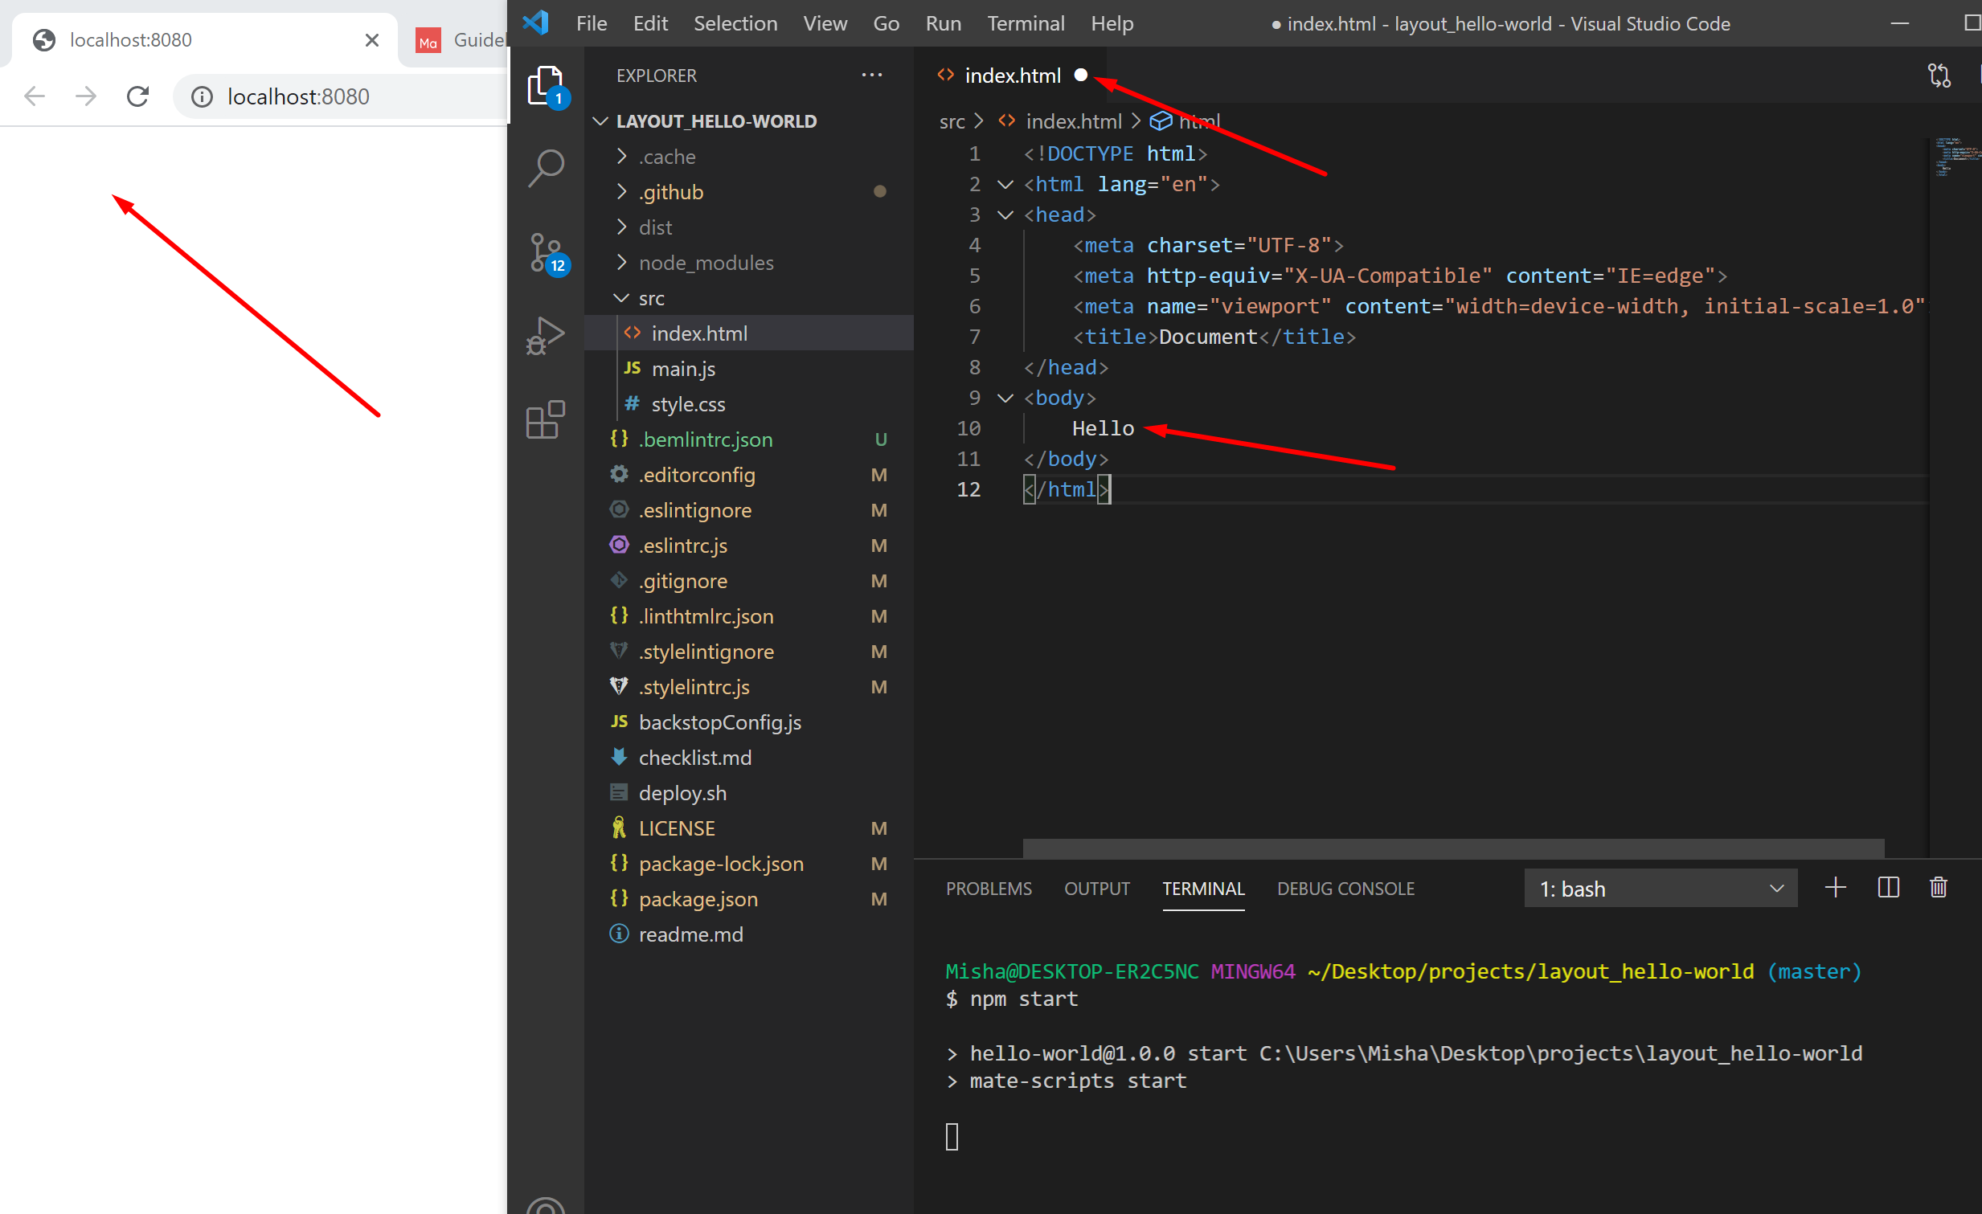Open package.json file
Image resolution: width=1982 pixels, height=1214 pixels.
point(748,900)
